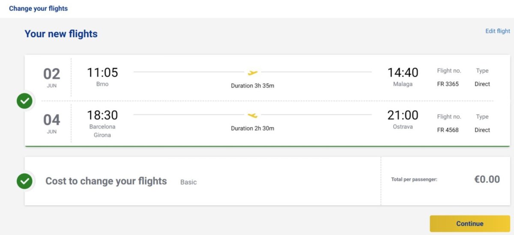
Task: Click the green checkmark beside cost section
Action: [24, 181]
